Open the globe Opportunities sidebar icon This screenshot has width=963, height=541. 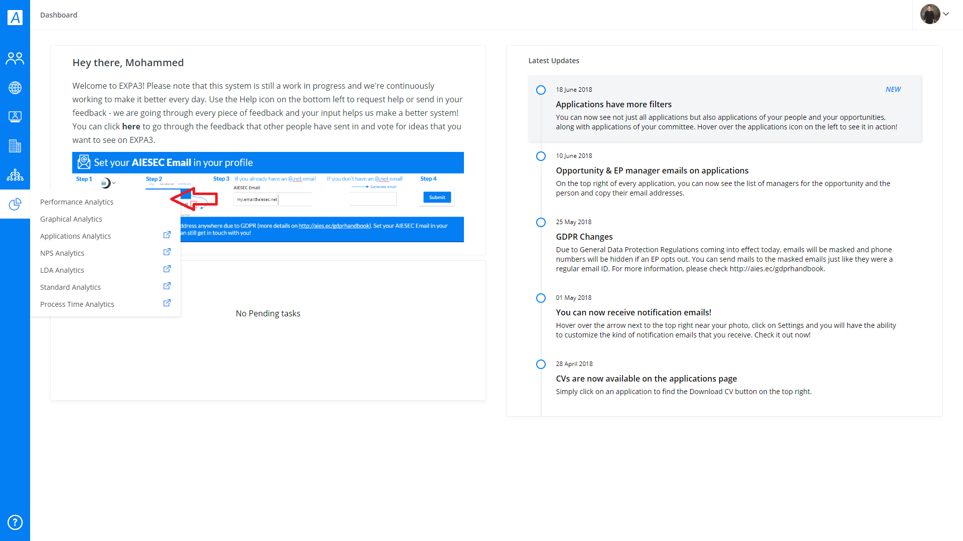[x=15, y=88]
